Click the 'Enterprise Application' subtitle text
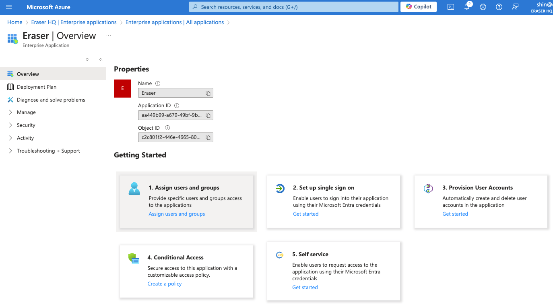Screen dimensions: 553x306 46,45
